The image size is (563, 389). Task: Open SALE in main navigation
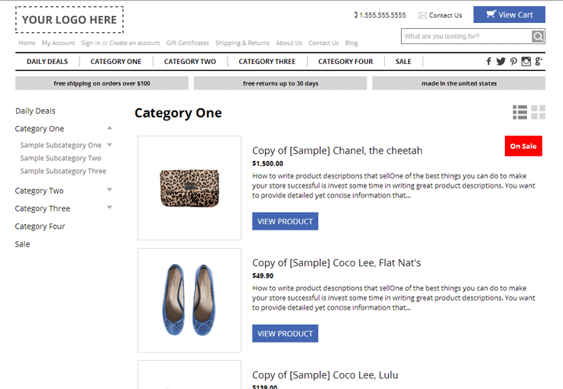click(403, 62)
